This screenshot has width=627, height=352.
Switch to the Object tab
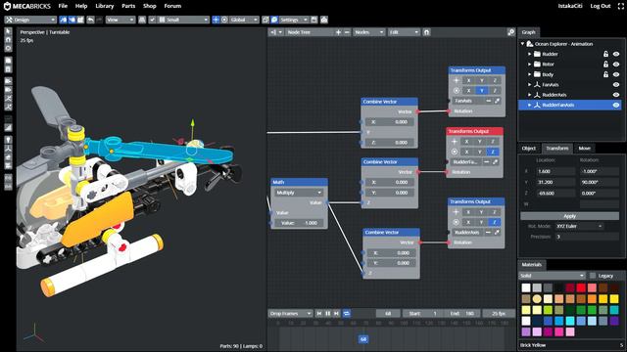[x=529, y=148]
